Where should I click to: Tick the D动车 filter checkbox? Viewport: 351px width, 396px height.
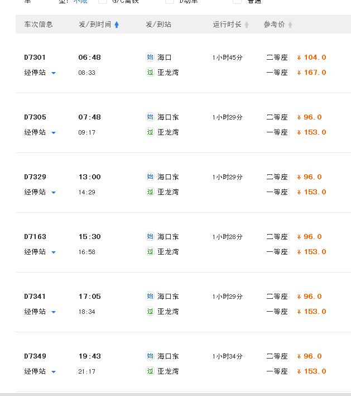[x=170, y=1]
